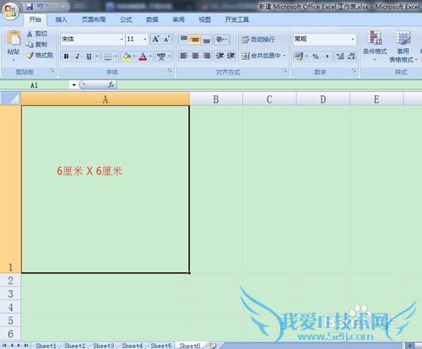The width and height of the screenshot is (422, 349).
Task: Open the Office button menu
Action: (11, 11)
